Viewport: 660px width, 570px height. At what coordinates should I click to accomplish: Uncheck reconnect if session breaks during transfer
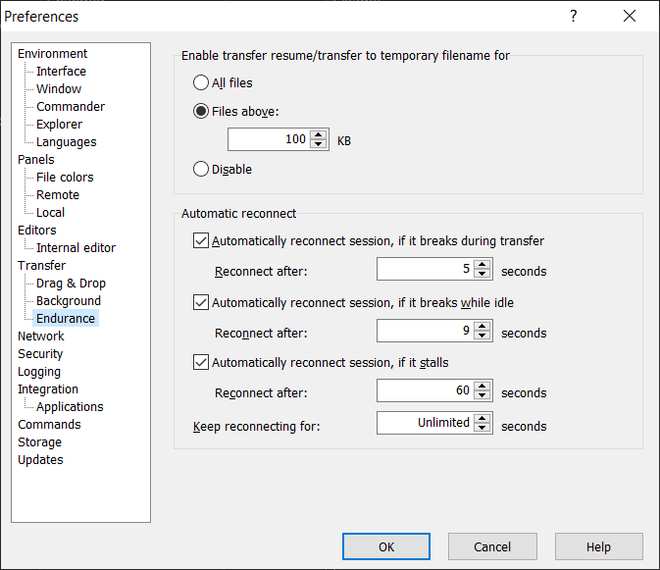pyautogui.click(x=201, y=240)
